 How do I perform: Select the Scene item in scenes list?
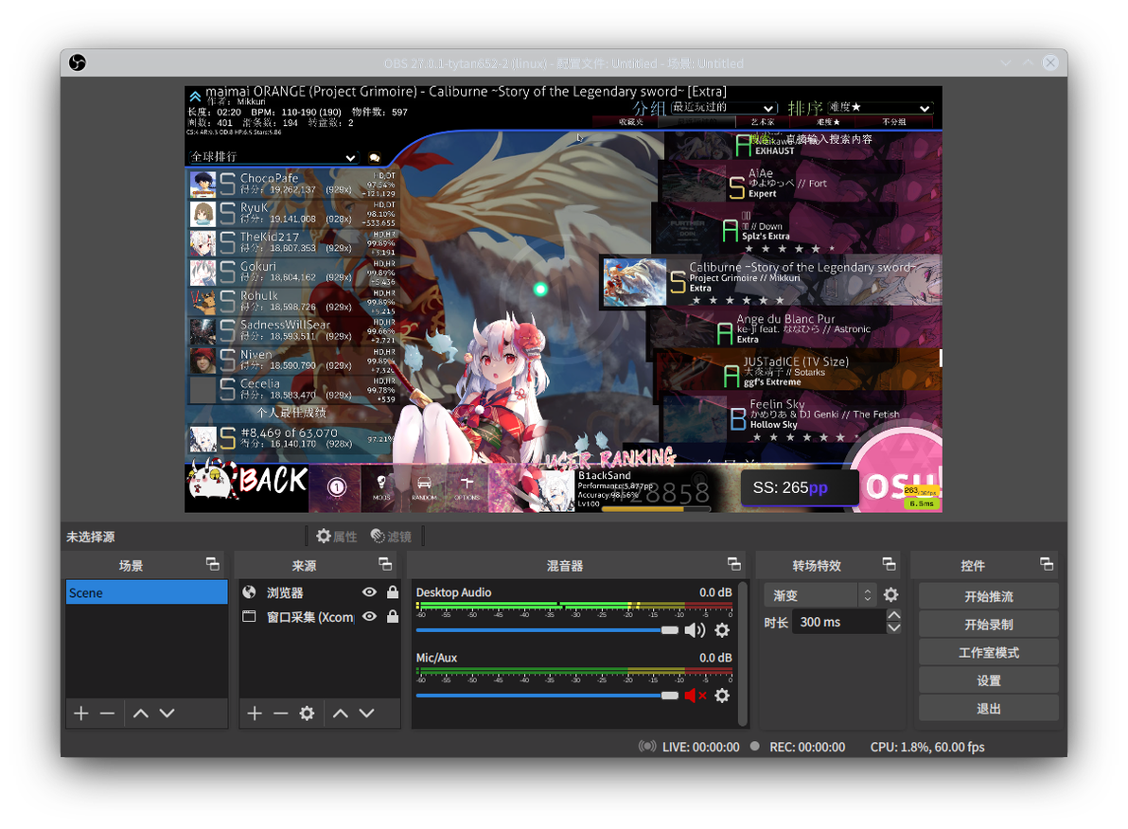pos(147,592)
